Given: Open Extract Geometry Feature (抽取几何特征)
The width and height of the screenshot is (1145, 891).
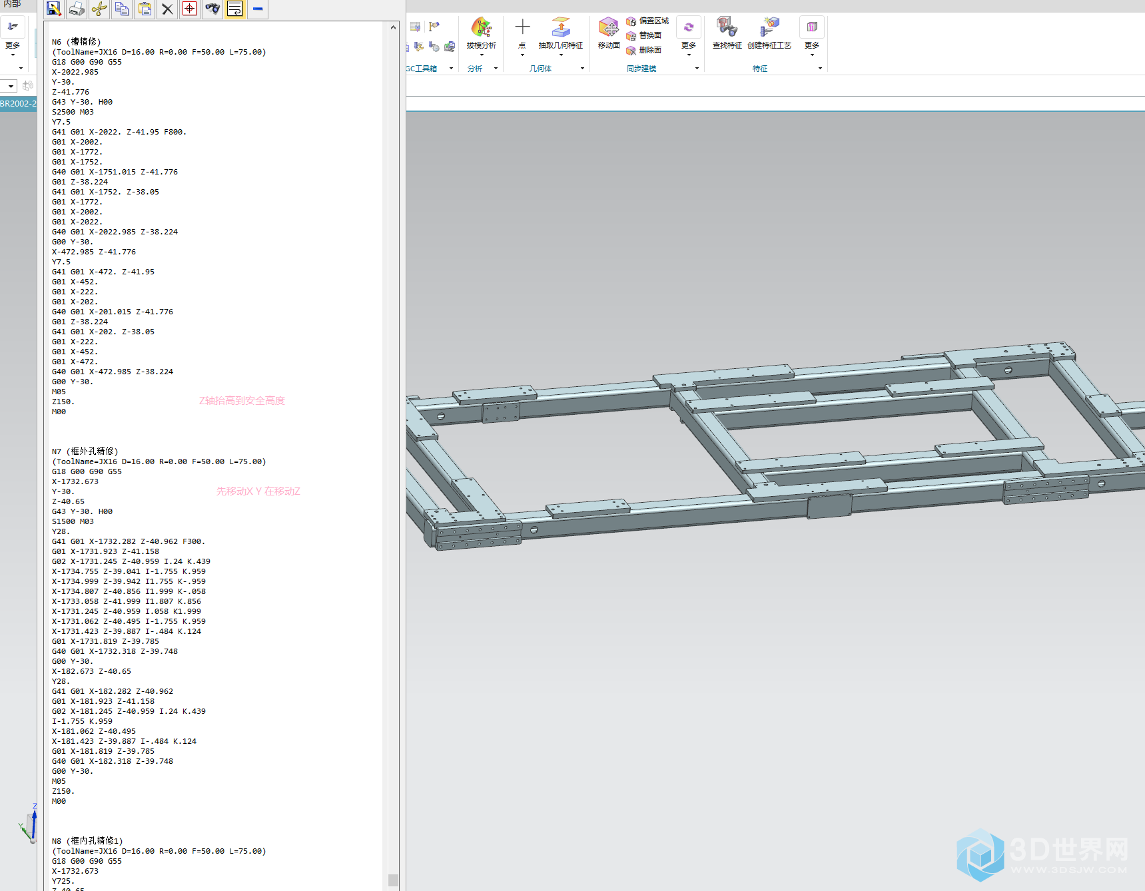Looking at the screenshot, I should click(561, 33).
